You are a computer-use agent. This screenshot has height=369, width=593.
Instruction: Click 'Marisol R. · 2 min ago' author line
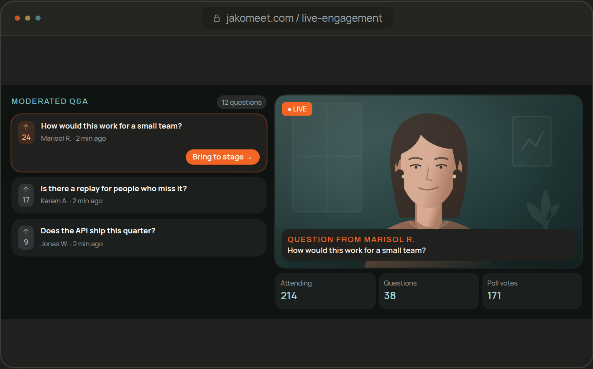pos(74,138)
